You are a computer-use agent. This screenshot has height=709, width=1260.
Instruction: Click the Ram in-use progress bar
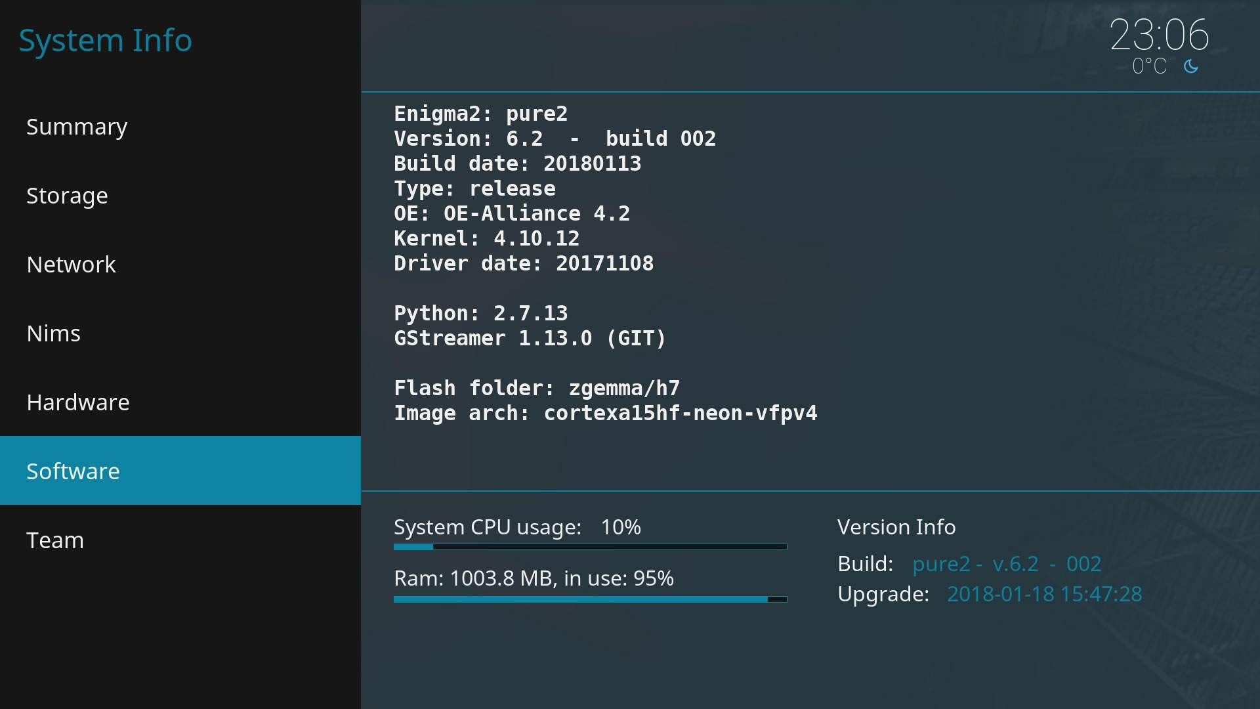[x=590, y=599]
